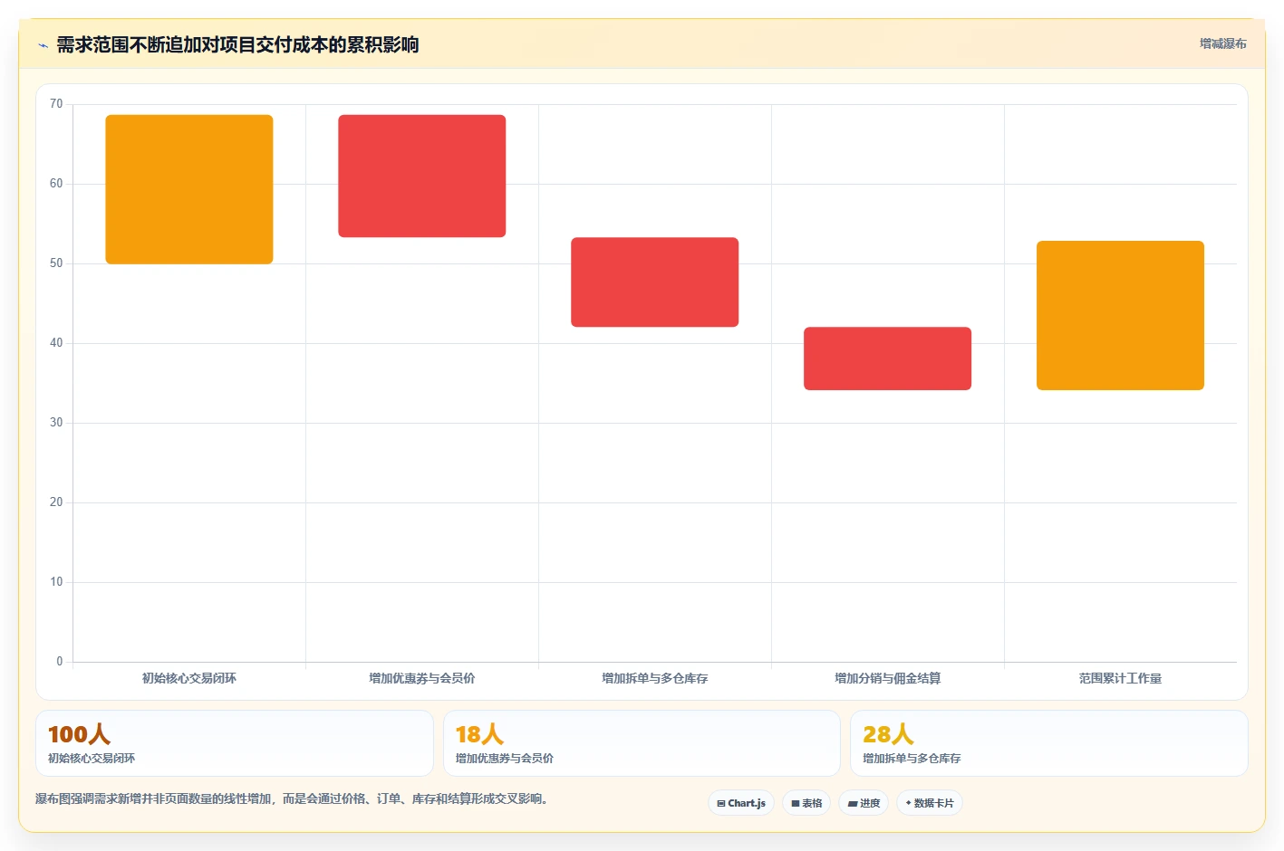Select the Chart.js chip
Viewport: 1284px width, 851px height.
coord(740,803)
